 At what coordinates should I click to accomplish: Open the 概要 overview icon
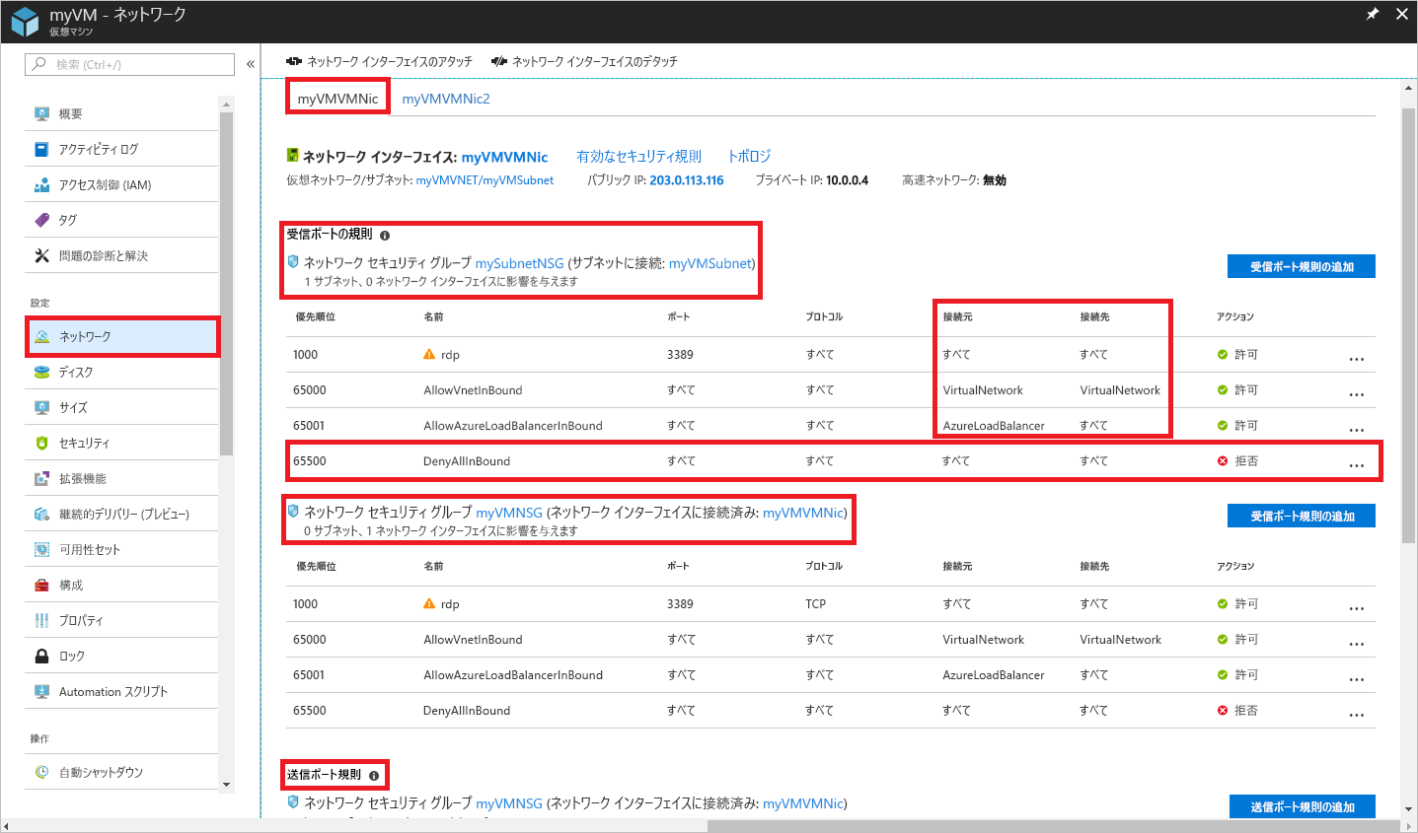tap(41, 113)
